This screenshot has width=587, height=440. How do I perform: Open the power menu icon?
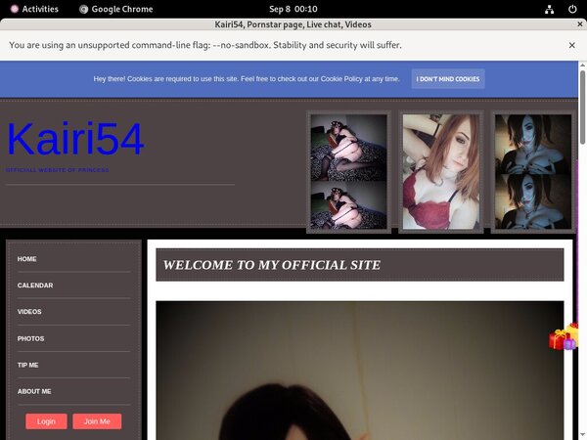[571, 9]
